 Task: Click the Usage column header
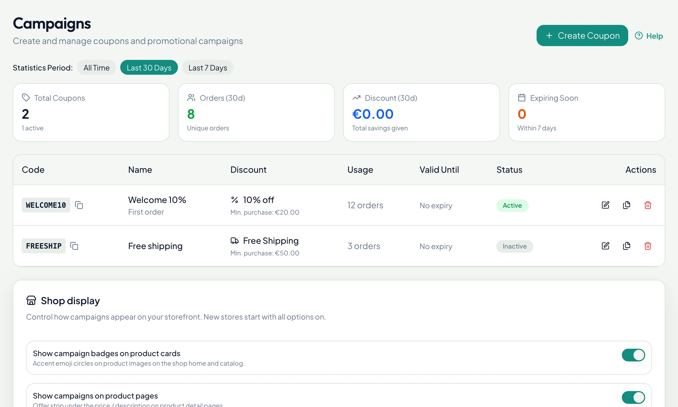[360, 170]
